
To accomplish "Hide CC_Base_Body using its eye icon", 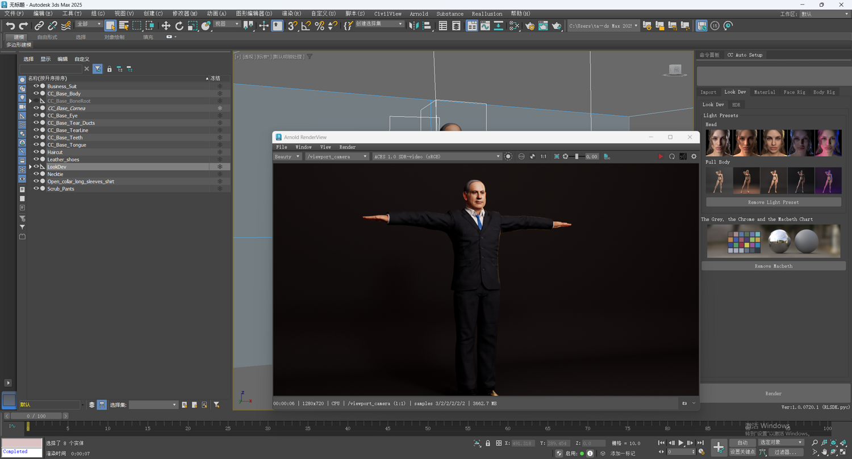I will 36,94.
